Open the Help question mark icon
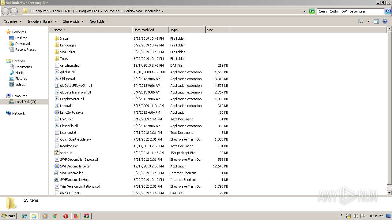Viewport: 392px width, 220px height. pos(385,21)
